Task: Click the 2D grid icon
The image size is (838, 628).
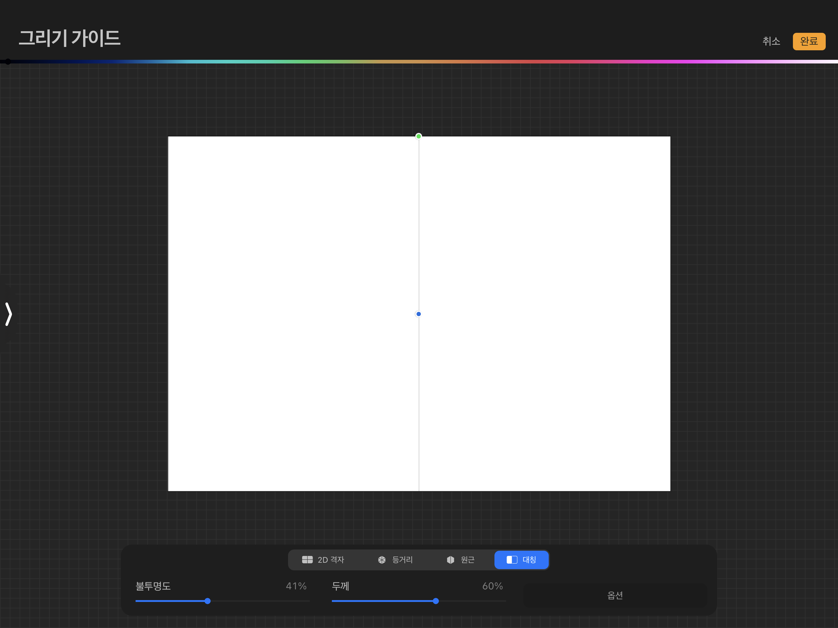Action: 307,559
